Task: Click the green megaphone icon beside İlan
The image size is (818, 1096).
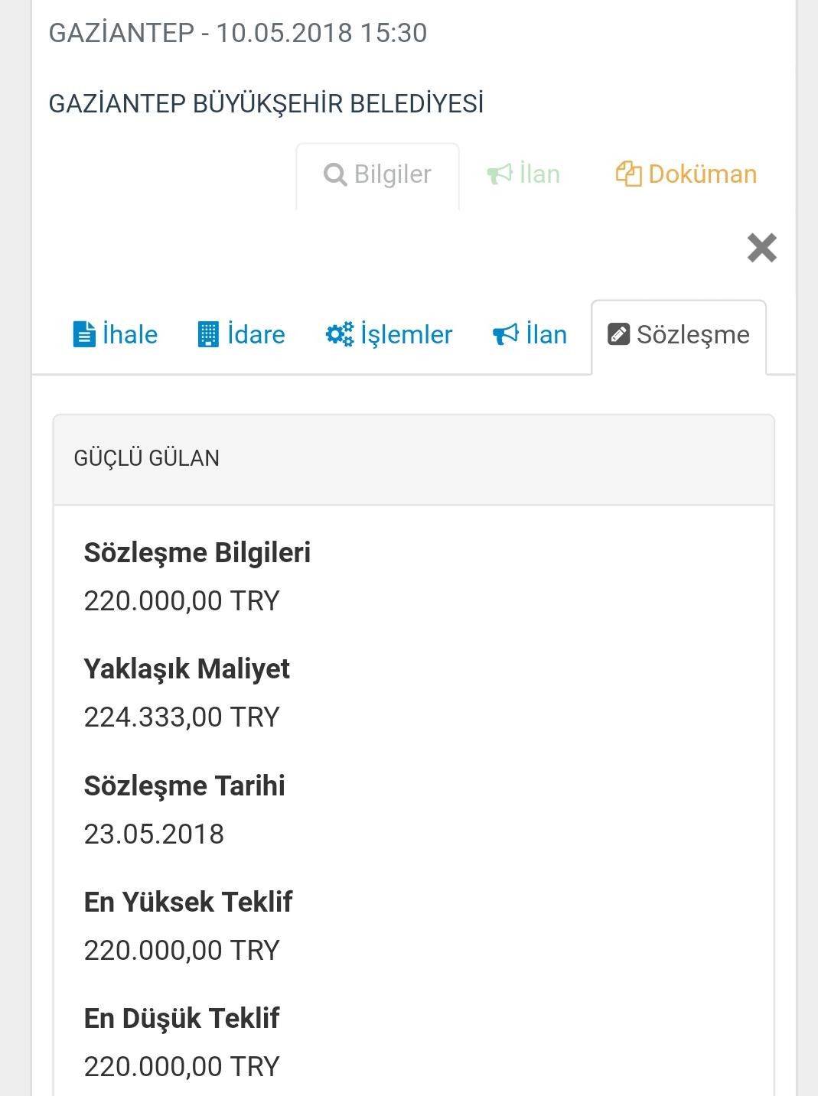Action: point(498,173)
